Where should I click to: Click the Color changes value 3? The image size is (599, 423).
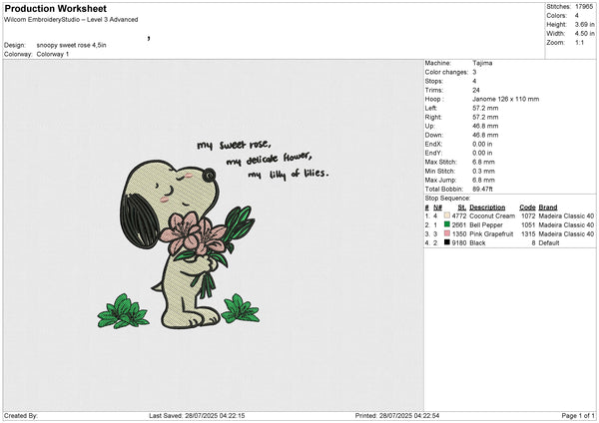pyautogui.click(x=474, y=72)
